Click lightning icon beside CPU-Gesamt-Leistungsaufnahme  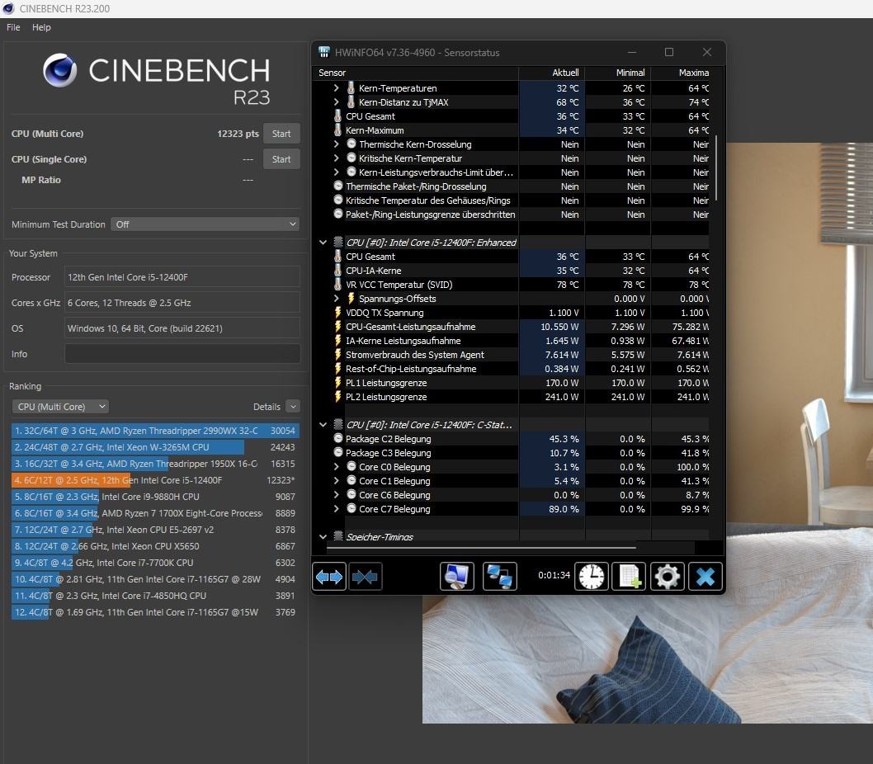[337, 327]
